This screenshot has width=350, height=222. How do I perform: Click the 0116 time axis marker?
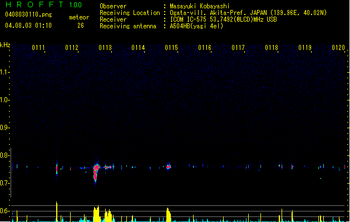tap(205, 48)
